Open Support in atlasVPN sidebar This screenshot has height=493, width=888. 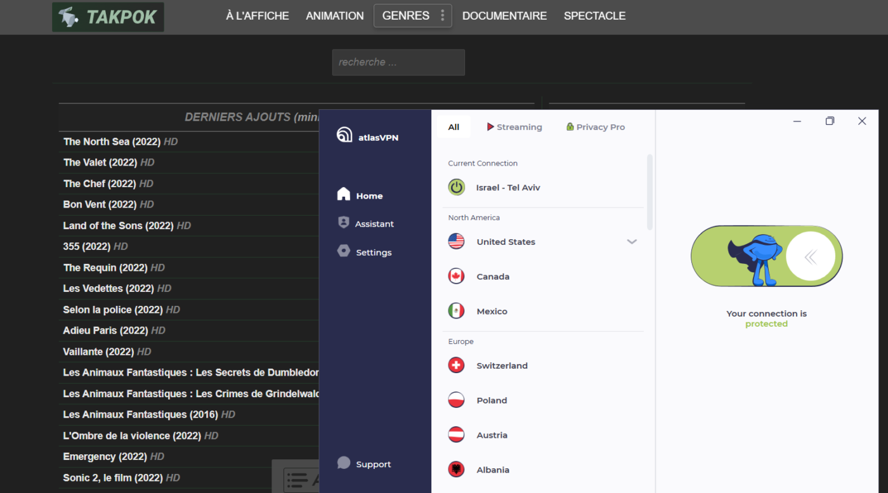coord(364,464)
